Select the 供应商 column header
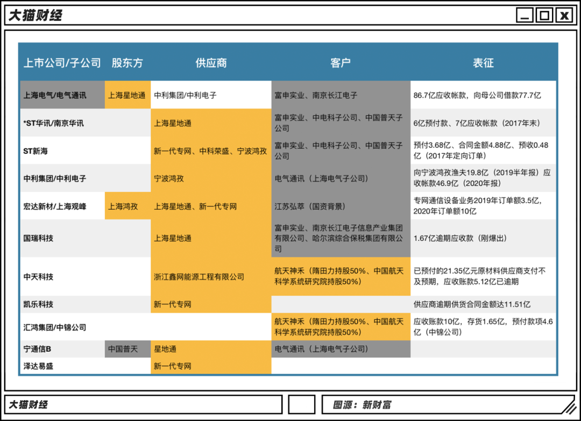The width and height of the screenshot is (581, 421). (x=211, y=63)
